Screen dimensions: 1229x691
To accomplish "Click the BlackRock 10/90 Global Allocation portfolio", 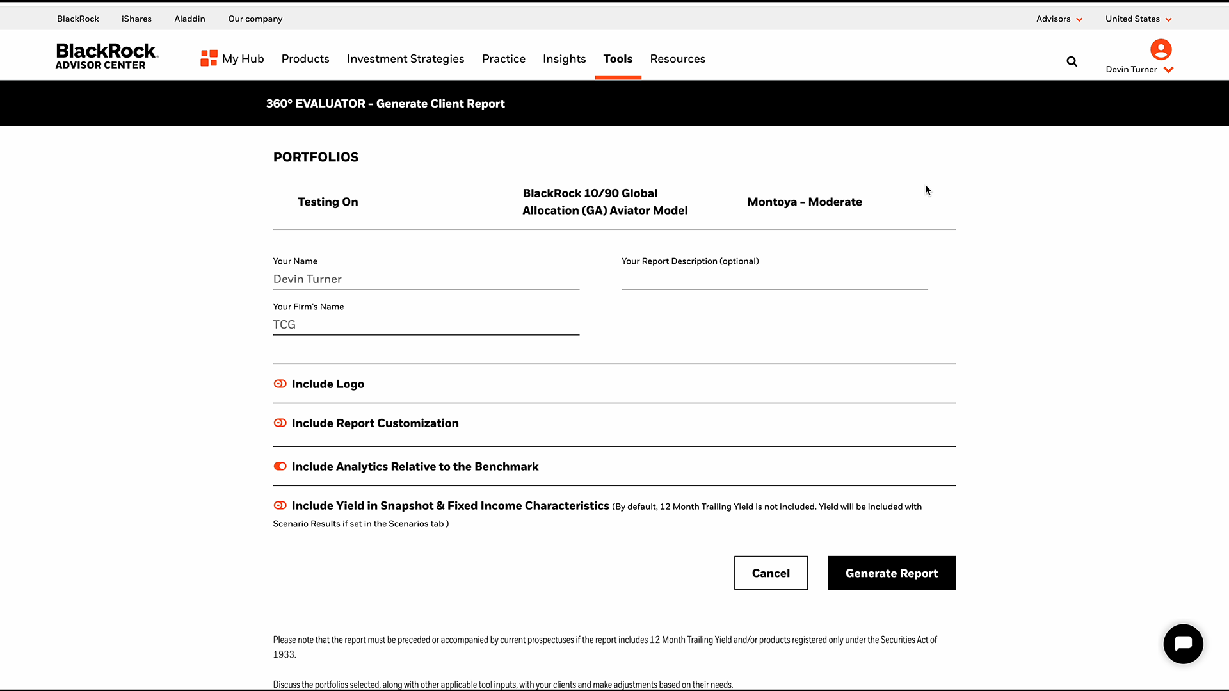I will [x=605, y=202].
